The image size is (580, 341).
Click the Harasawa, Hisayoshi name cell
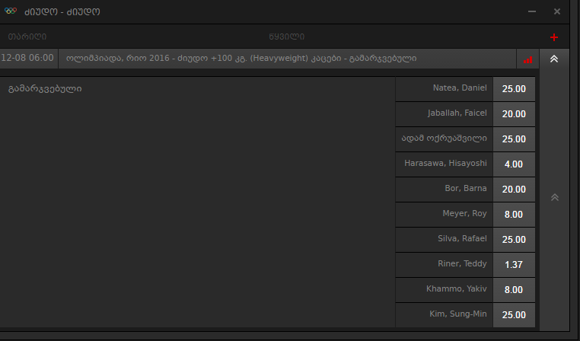click(445, 164)
